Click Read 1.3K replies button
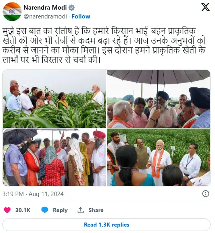 click(x=106, y=225)
